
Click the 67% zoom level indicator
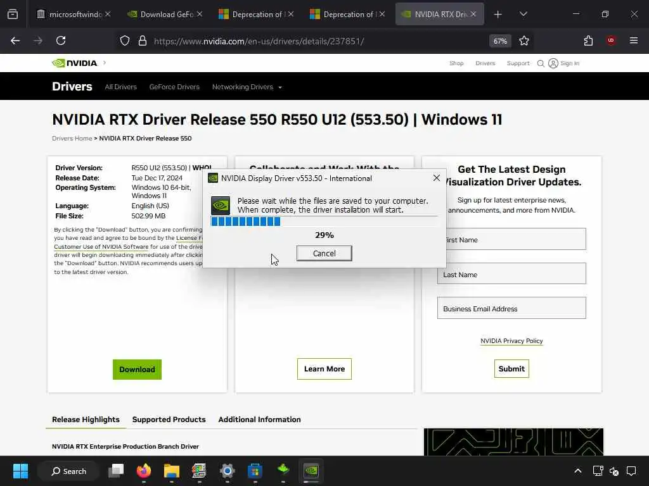(x=500, y=41)
